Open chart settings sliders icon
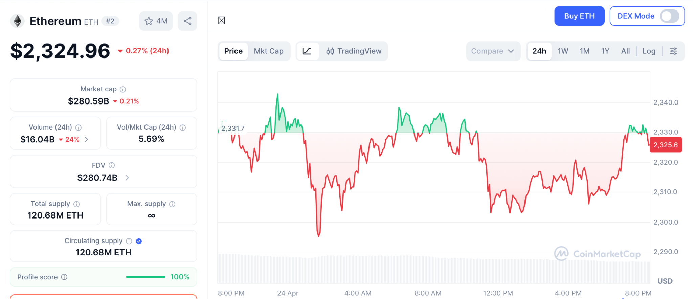 673,51
